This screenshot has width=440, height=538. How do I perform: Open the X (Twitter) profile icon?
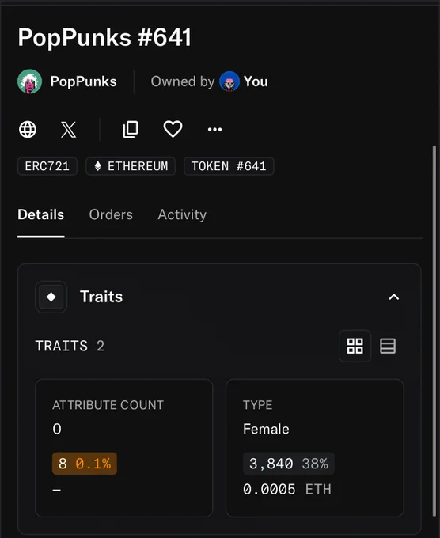click(x=68, y=129)
